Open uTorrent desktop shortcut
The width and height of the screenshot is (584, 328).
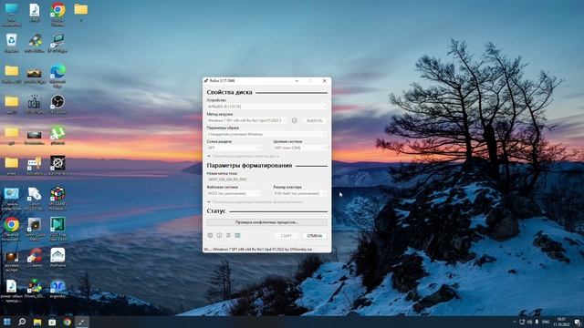(x=57, y=135)
